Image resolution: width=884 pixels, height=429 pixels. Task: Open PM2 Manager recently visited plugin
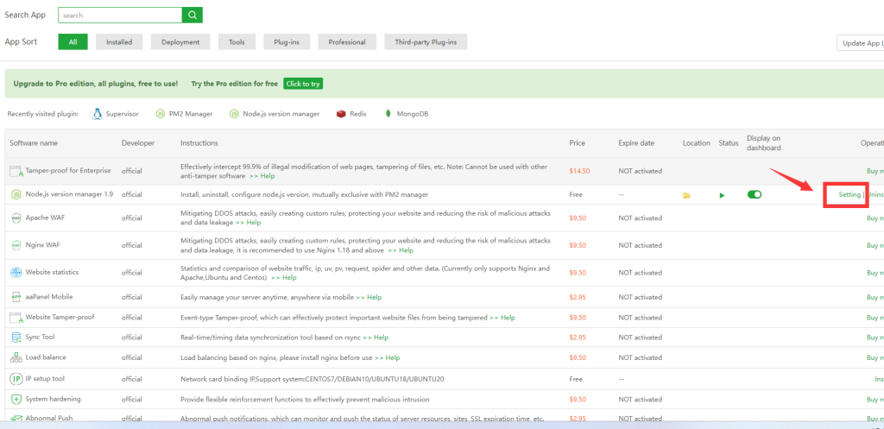pyautogui.click(x=185, y=114)
